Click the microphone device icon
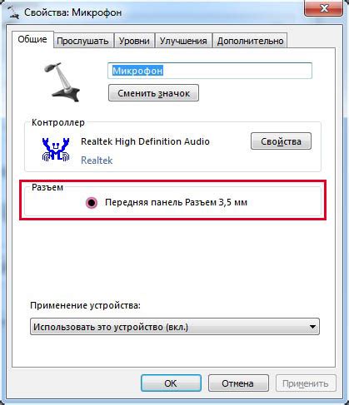 tap(62, 82)
